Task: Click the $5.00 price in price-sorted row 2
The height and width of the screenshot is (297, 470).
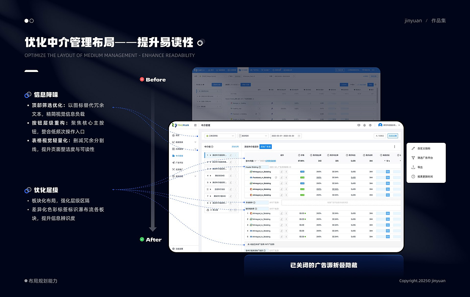Action: (301, 219)
